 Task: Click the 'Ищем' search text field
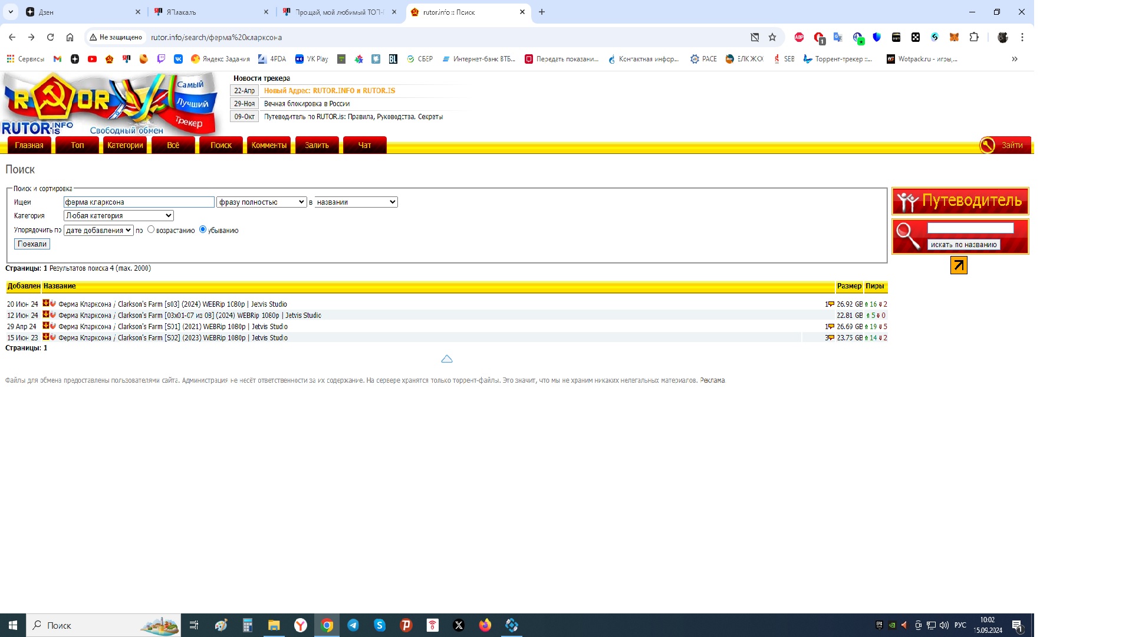[x=139, y=202]
